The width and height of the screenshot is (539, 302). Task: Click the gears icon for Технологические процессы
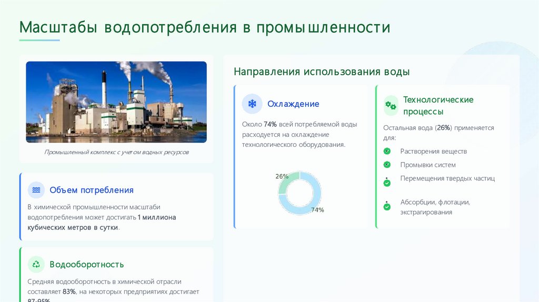pos(391,105)
